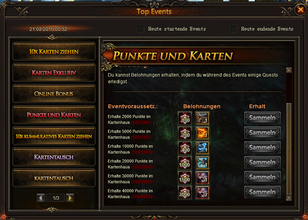Select card reward in the 2000 Punkte row

[202, 118]
